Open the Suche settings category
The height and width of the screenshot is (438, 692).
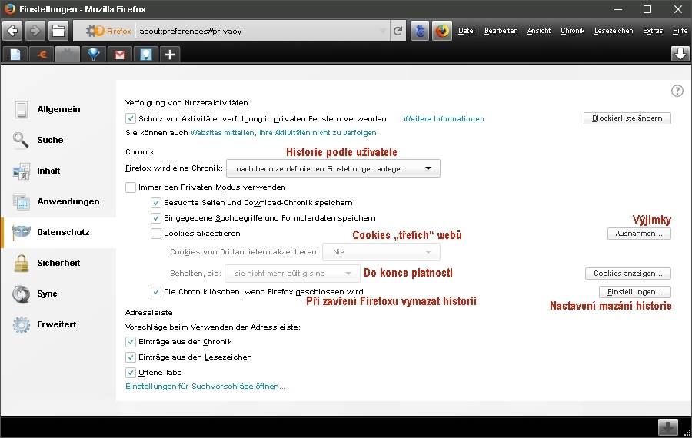pyautogui.click(x=58, y=141)
